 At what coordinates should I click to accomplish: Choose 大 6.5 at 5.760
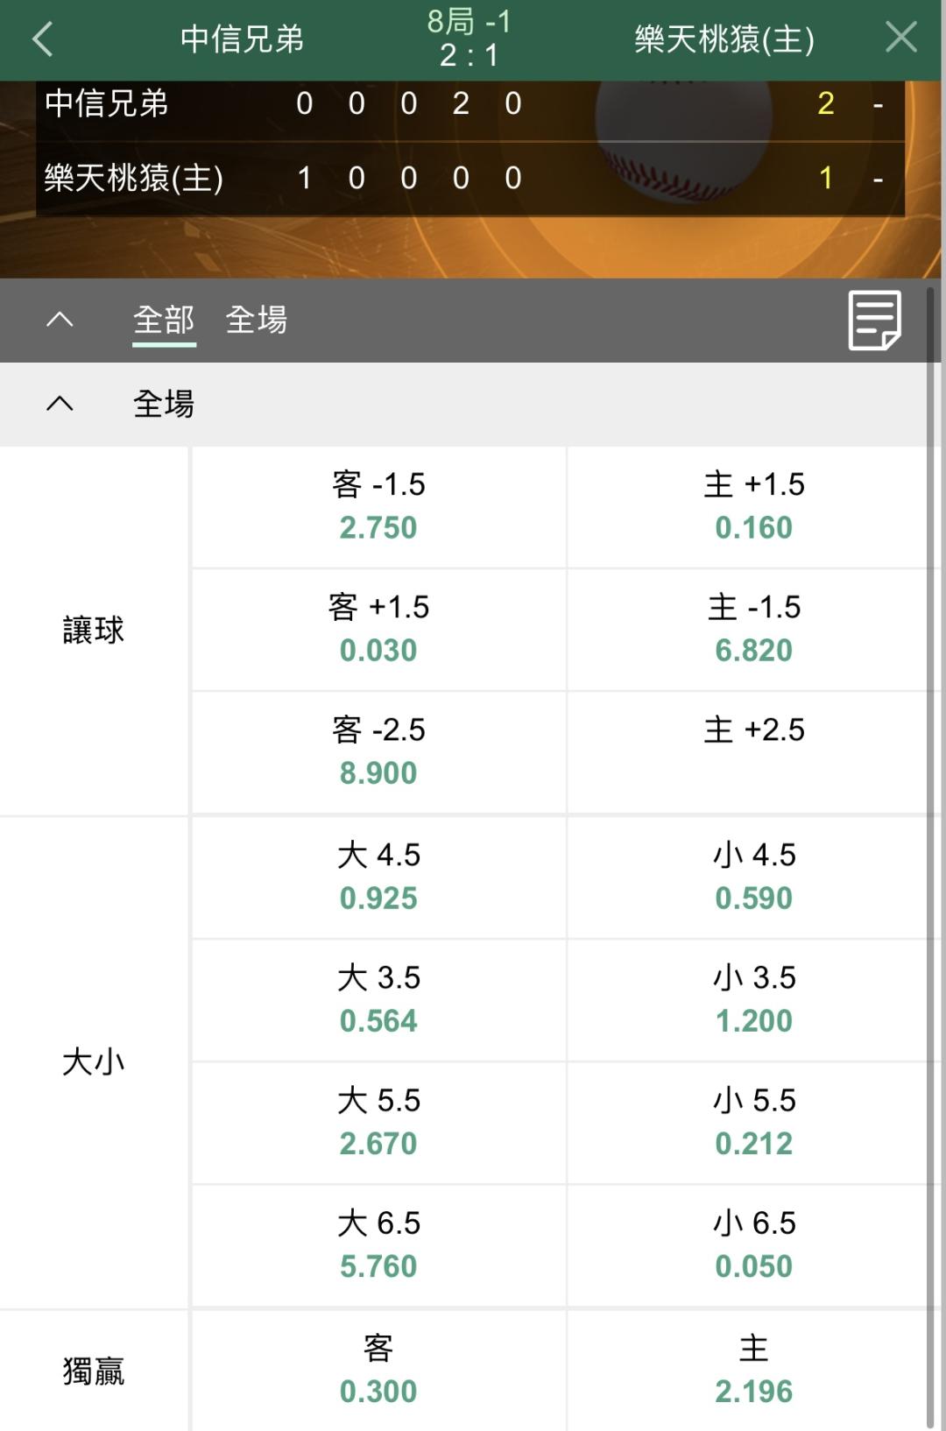(x=378, y=1244)
